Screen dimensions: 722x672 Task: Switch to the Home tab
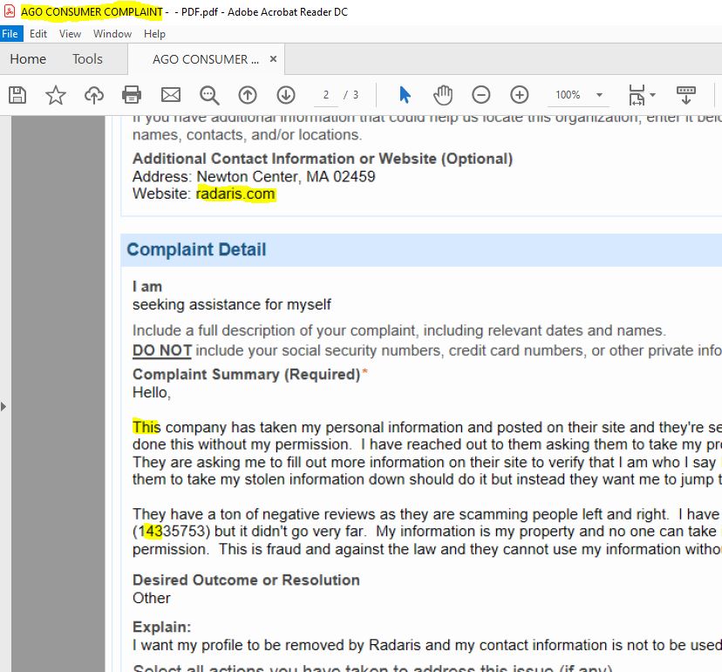click(x=28, y=59)
